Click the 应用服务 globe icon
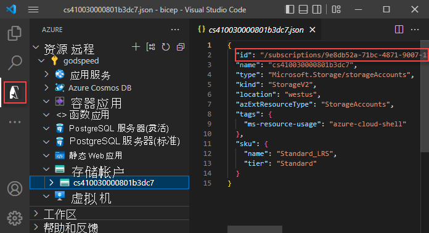 coord(60,74)
